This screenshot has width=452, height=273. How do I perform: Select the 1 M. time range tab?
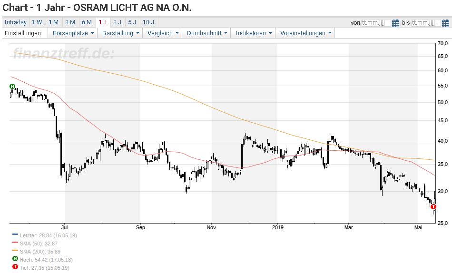(x=54, y=22)
